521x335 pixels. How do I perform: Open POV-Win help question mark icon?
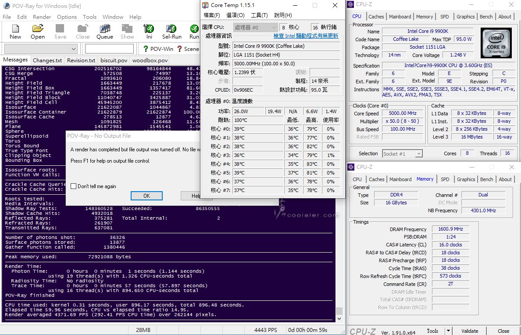[x=146, y=49]
